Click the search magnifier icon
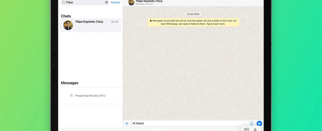Viewport: 322px width, 131px height. point(63,2)
